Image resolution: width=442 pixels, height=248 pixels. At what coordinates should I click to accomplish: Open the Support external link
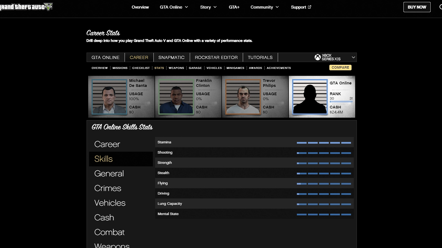coord(301,7)
